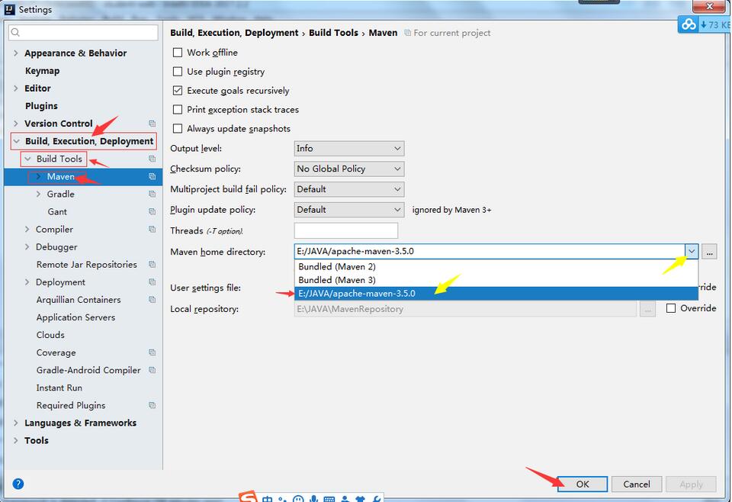Select Application Servers in the settings tree
This screenshot has width=732, height=502.
tap(75, 317)
